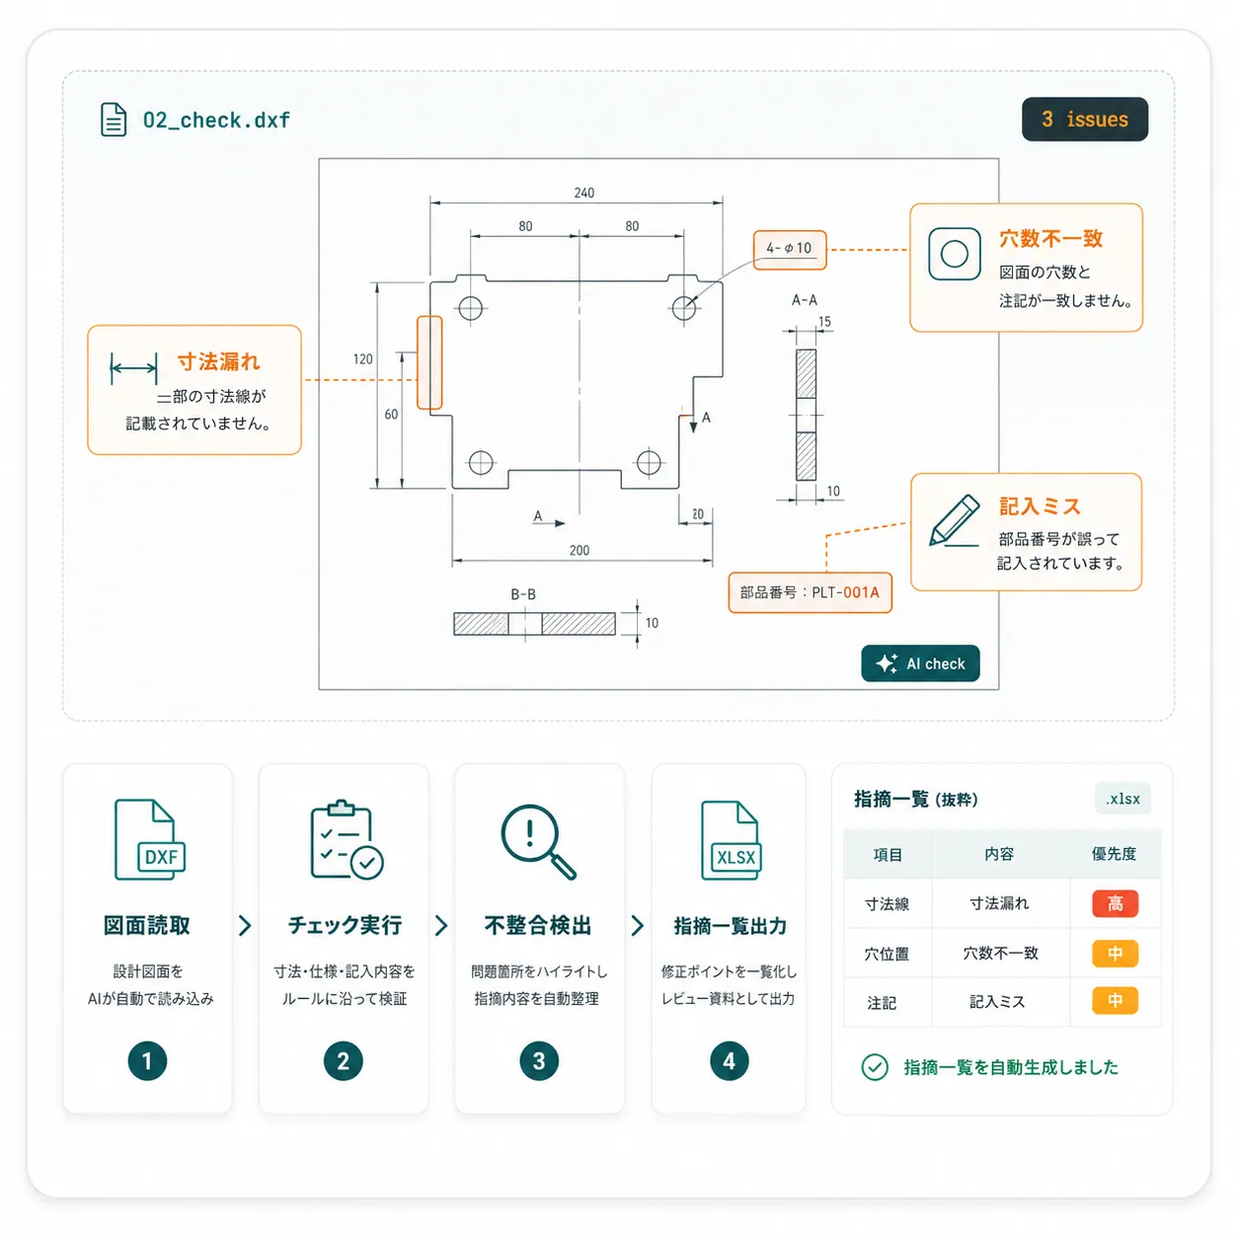
Task: Click the document icon beside 02_check.dxf
Action: 114,119
